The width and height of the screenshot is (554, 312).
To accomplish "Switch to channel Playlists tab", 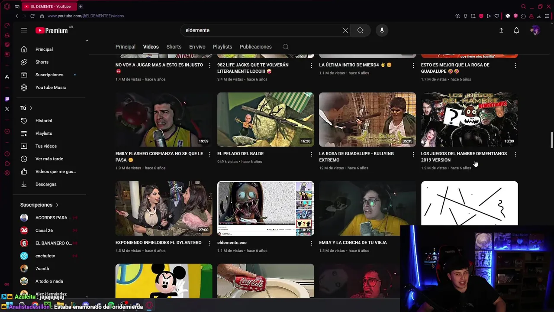I will pyautogui.click(x=222, y=47).
